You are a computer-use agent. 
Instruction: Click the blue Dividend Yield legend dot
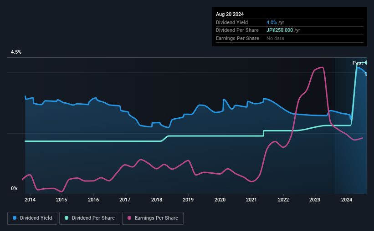(15, 218)
